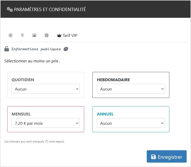Select the Tarif VIP tab label

coord(70,35)
